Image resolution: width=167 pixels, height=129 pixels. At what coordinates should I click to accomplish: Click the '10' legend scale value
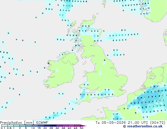[x=33, y=128]
